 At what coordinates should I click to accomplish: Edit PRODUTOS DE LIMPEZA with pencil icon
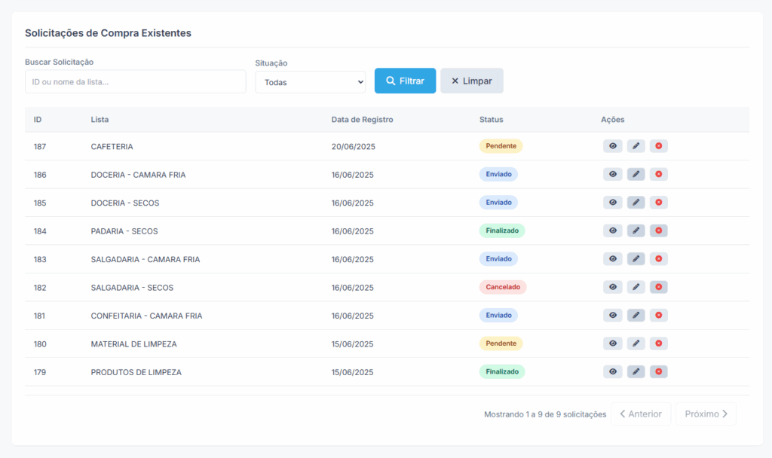(x=636, y=371)
